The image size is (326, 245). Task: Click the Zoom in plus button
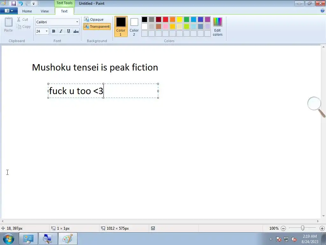[x=322, y=228]
